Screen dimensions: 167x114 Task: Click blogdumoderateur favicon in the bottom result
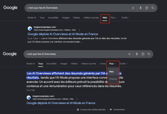pos(29,98)
